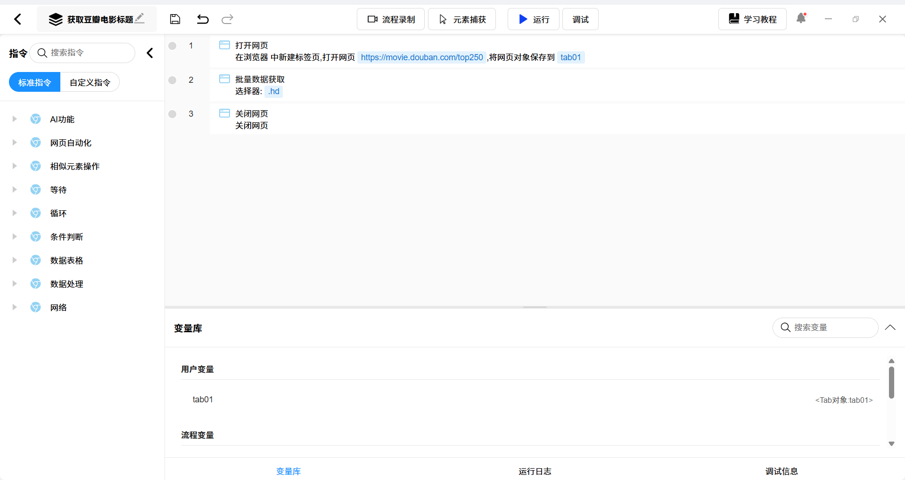Collapse the instruction sidebar with the chevron
This screenshot has height=480, width=905.
pyautogui.click(x=150, y=53)
